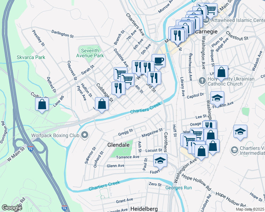Open the Skvarca Park label

[x=31, y=58]
